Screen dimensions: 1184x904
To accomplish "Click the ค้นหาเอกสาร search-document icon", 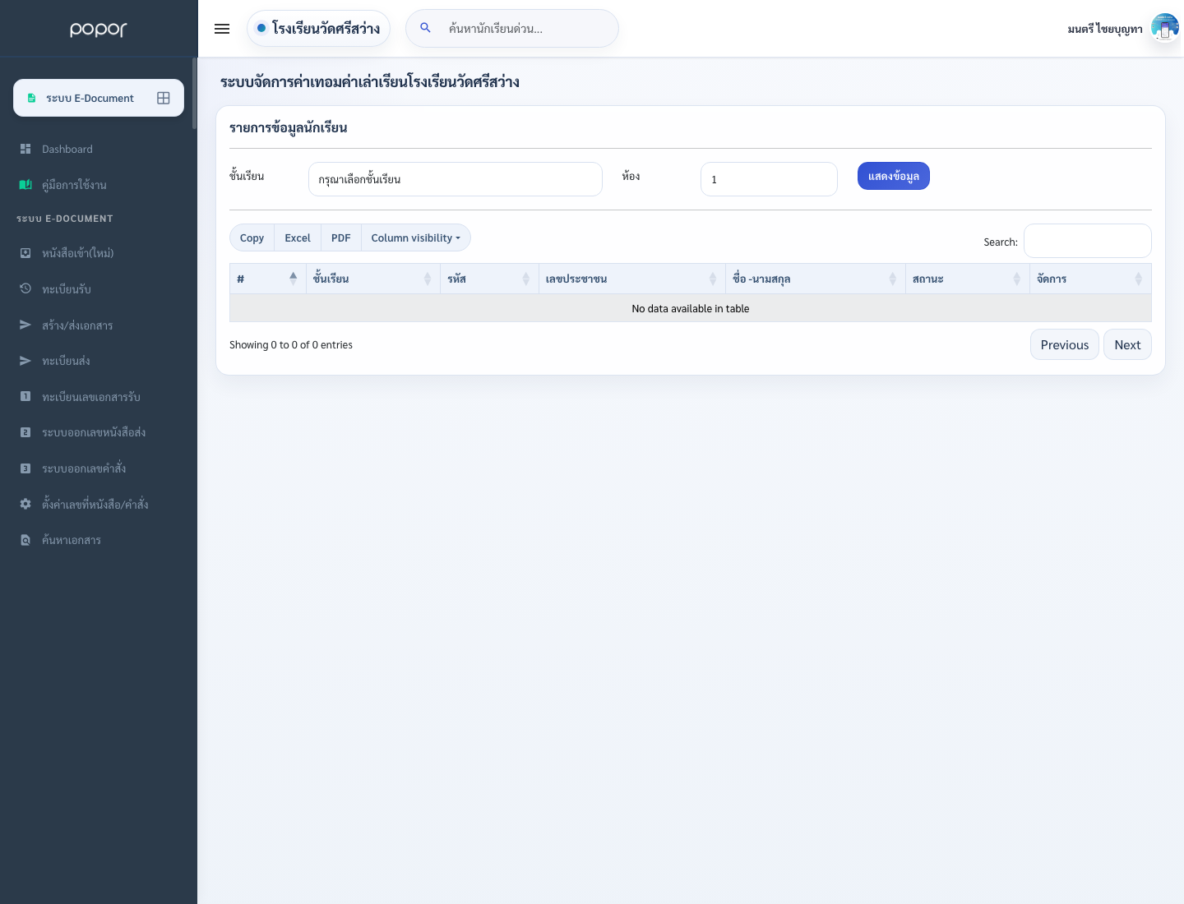I will click(x=25, y=540).
